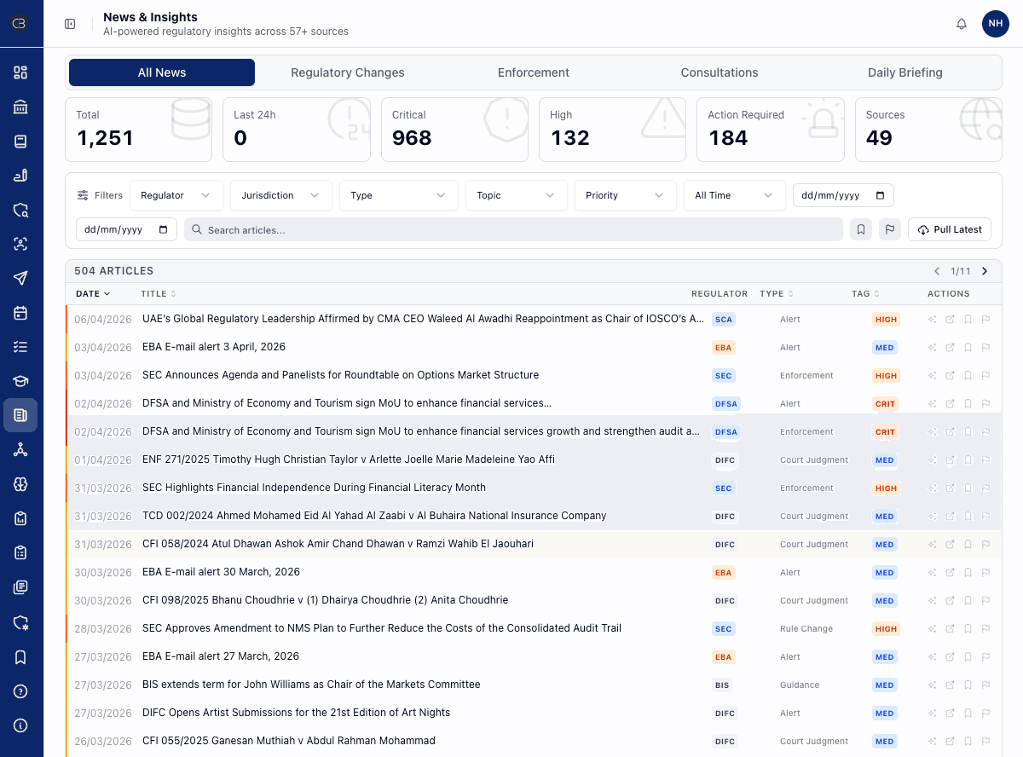Open the calendar icon in sidebar

21,313
